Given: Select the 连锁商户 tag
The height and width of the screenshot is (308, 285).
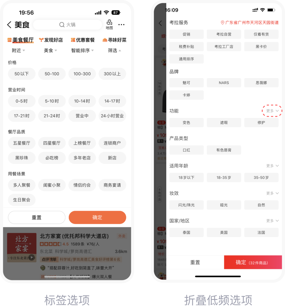Looking at the screenshot, I should (112, 143).
